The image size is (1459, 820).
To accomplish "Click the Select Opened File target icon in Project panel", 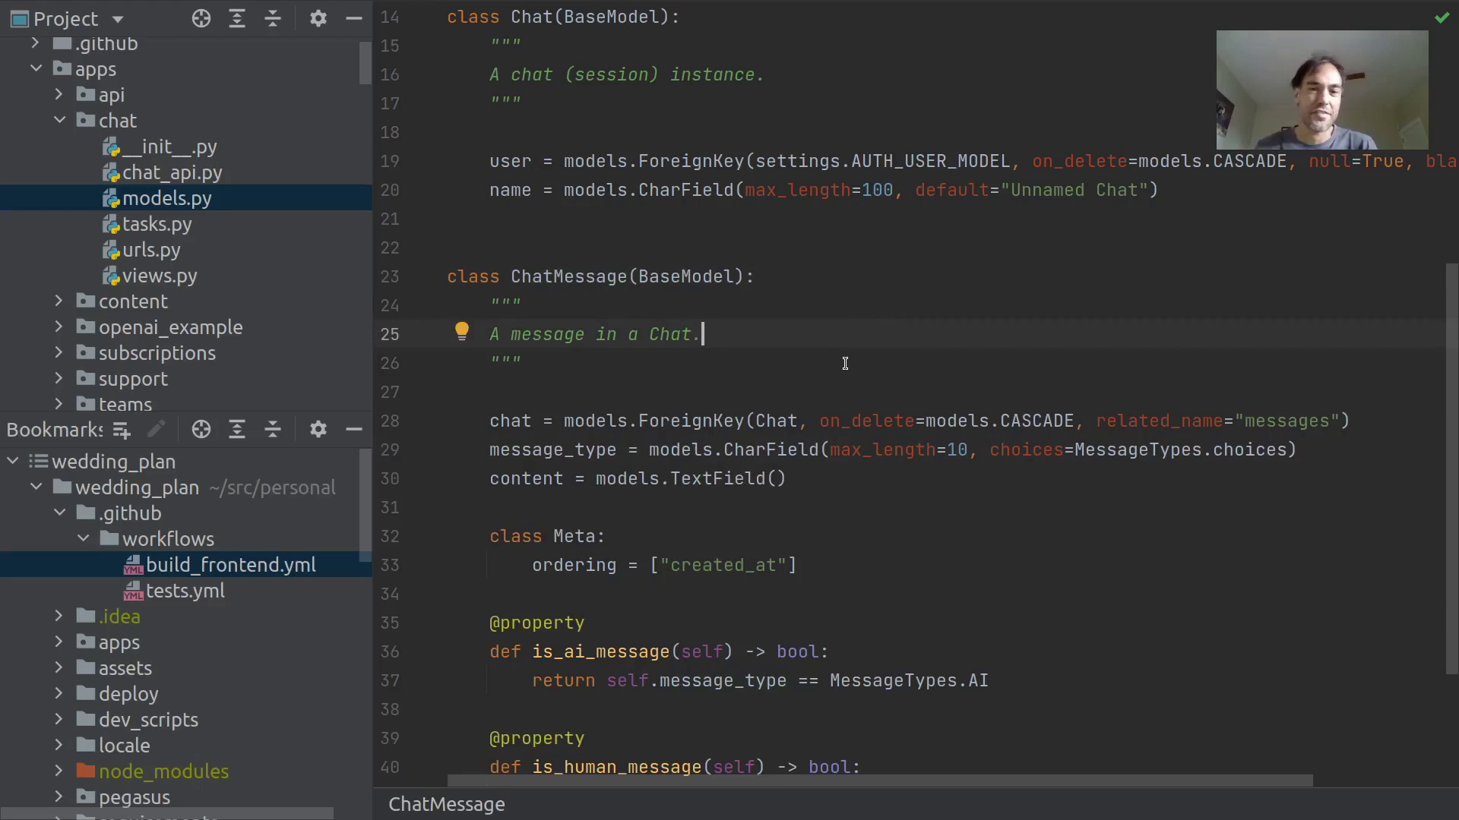I will point(201,19).
